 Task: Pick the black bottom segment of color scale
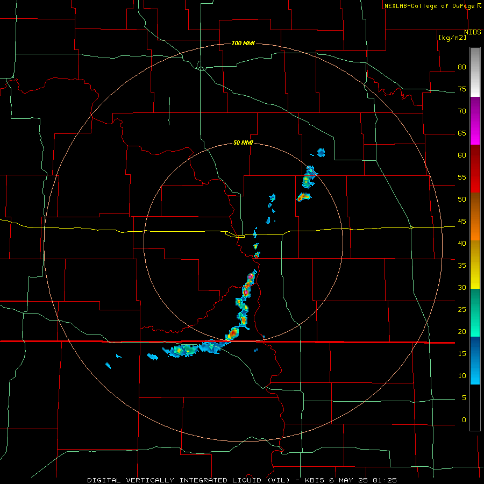point(475,408)
